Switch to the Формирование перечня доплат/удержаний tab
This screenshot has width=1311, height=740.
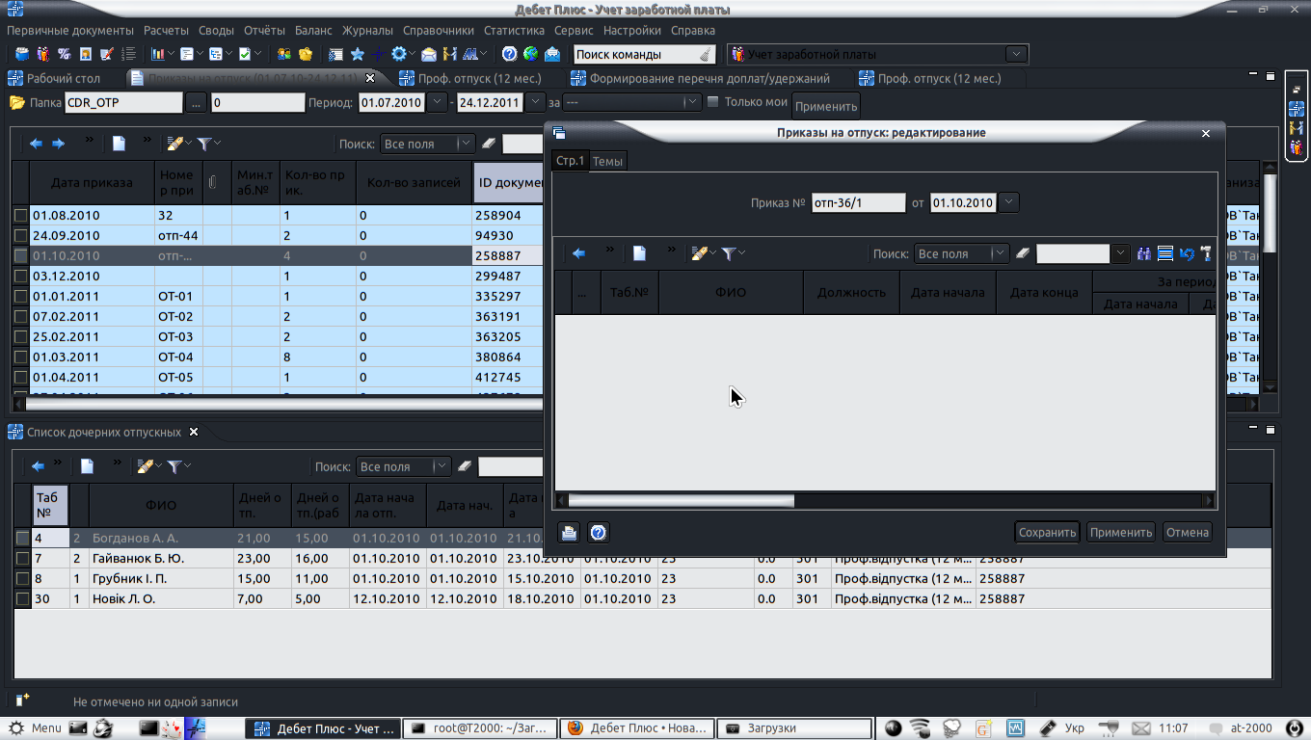point(701,78)
